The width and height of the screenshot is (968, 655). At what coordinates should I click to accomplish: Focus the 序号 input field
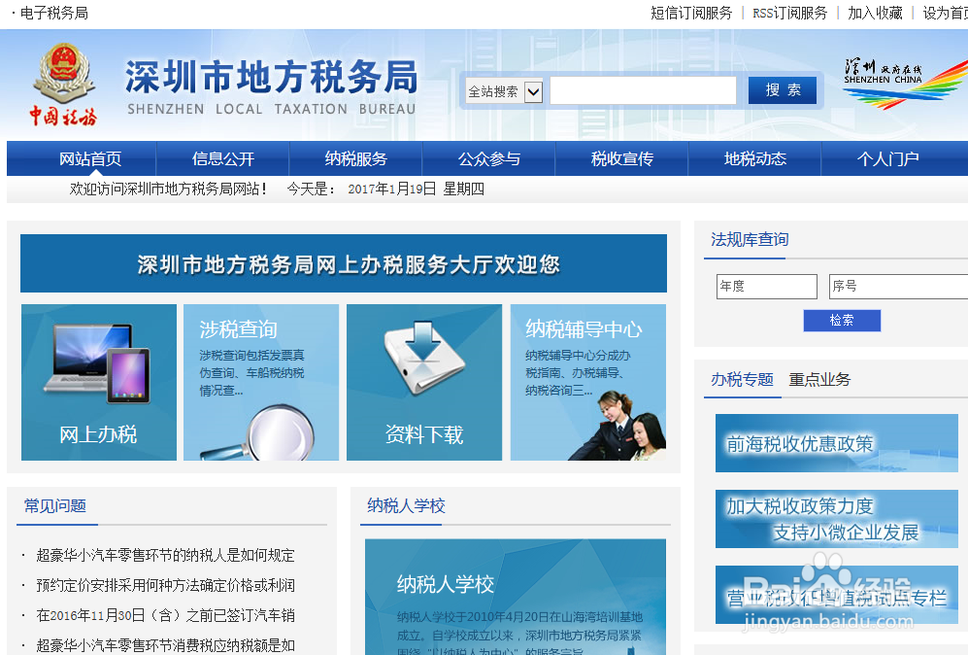tap(898, 286)
